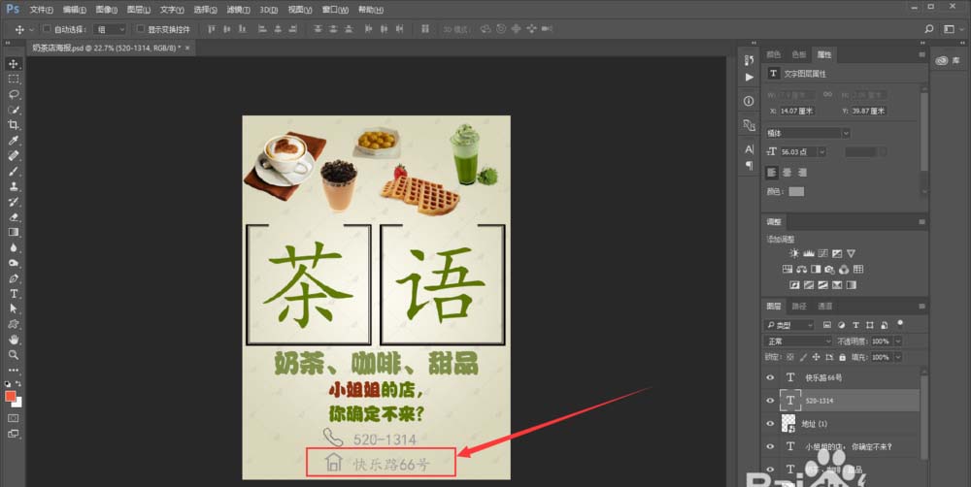971x487 pixels.
Task: Hide the 快乐路66号 layer
Action: tap(770, 377)
